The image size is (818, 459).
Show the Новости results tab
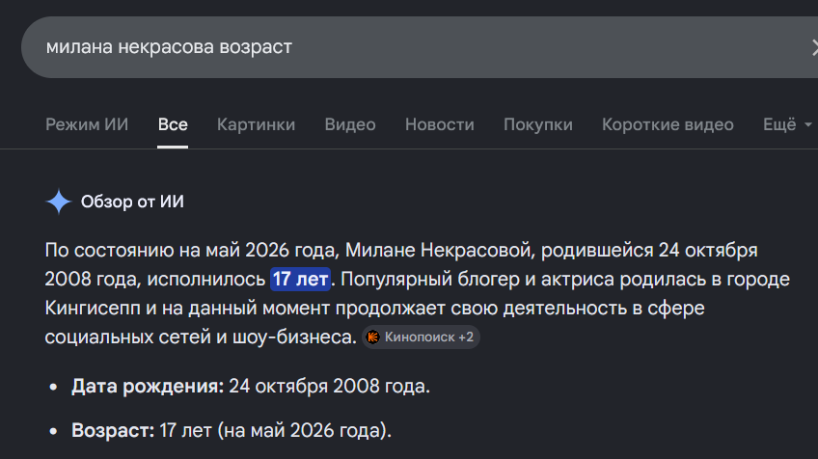pos(439,124)
